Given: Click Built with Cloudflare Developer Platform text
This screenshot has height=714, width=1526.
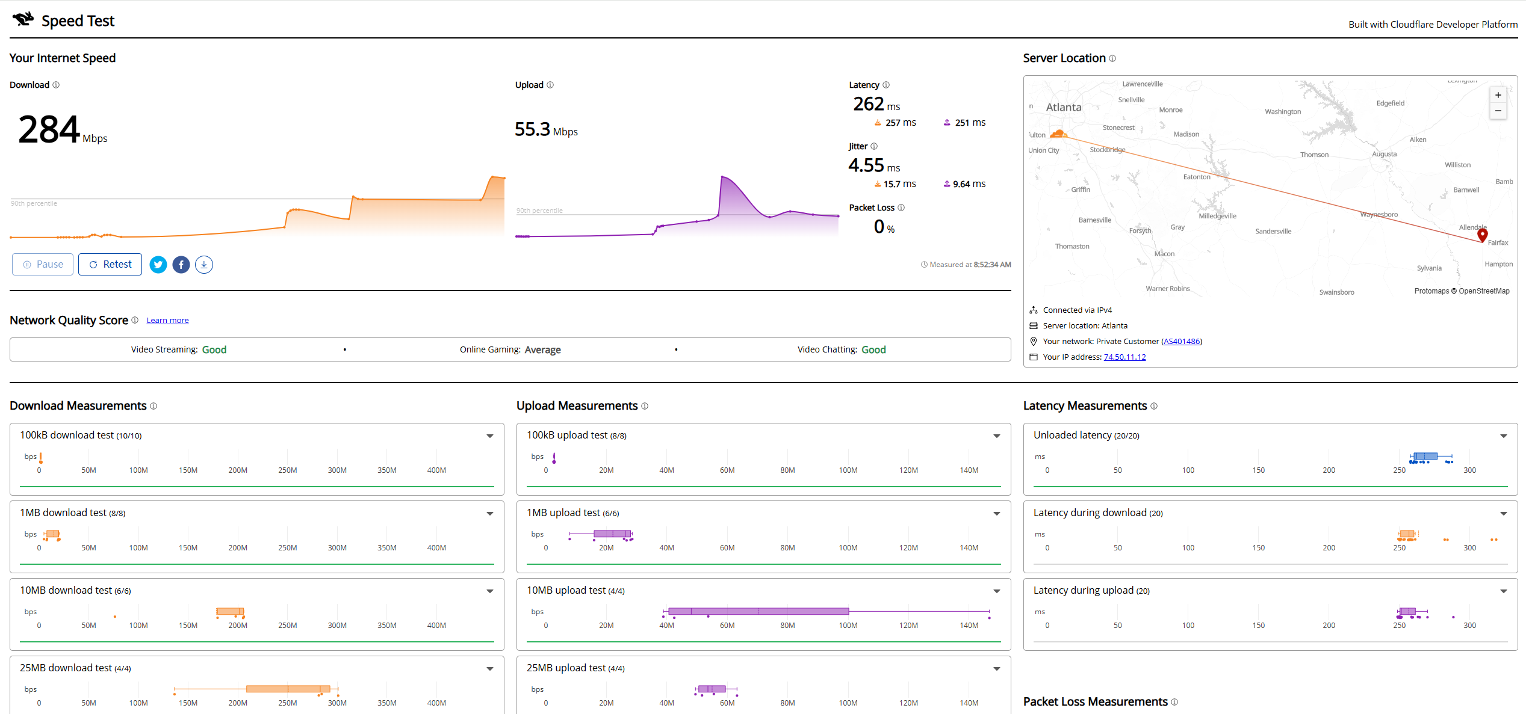Looking at the screenshot, I should pyautogui.click(x=1433, y=25).
